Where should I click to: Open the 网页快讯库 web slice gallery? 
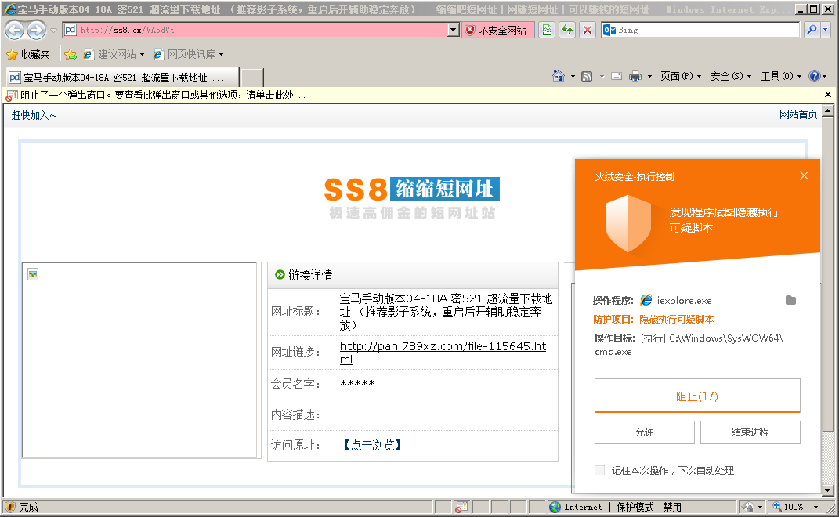[x=188, y=54]
